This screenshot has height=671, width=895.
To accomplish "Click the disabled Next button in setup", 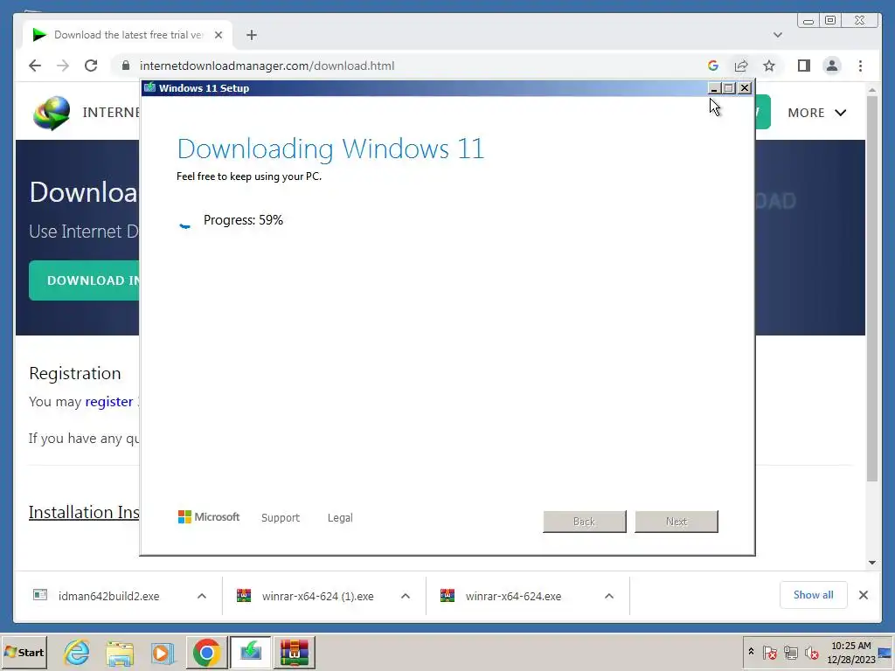I will click(676, 522).
